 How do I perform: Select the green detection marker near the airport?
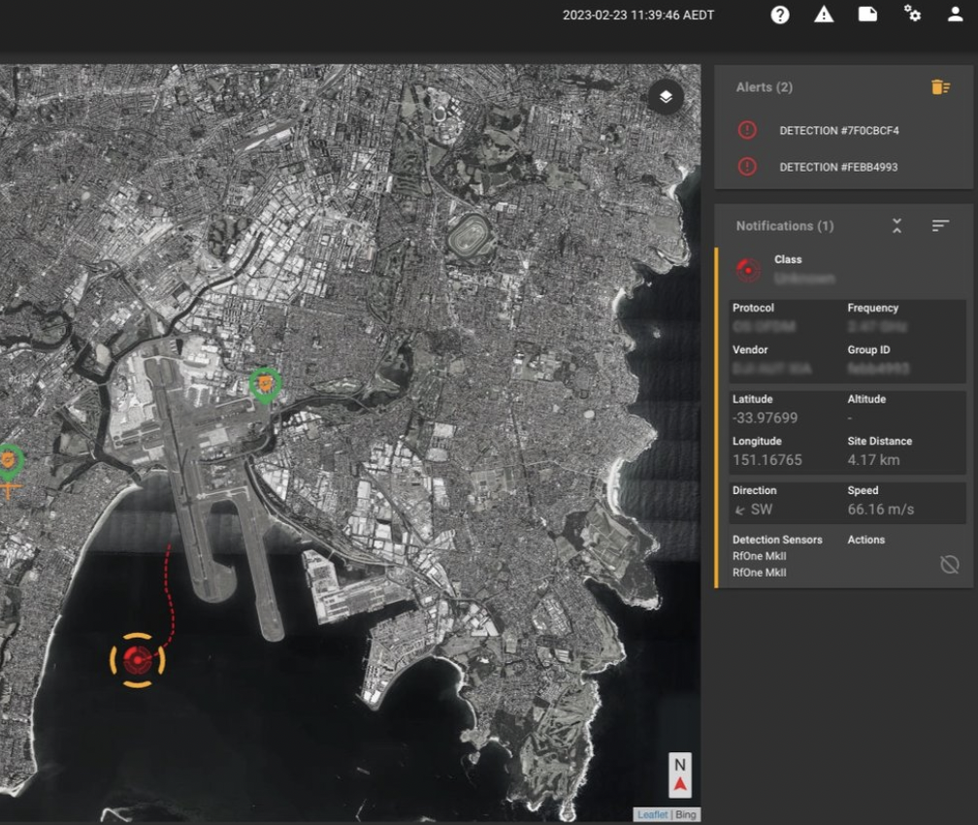point(264,384)
